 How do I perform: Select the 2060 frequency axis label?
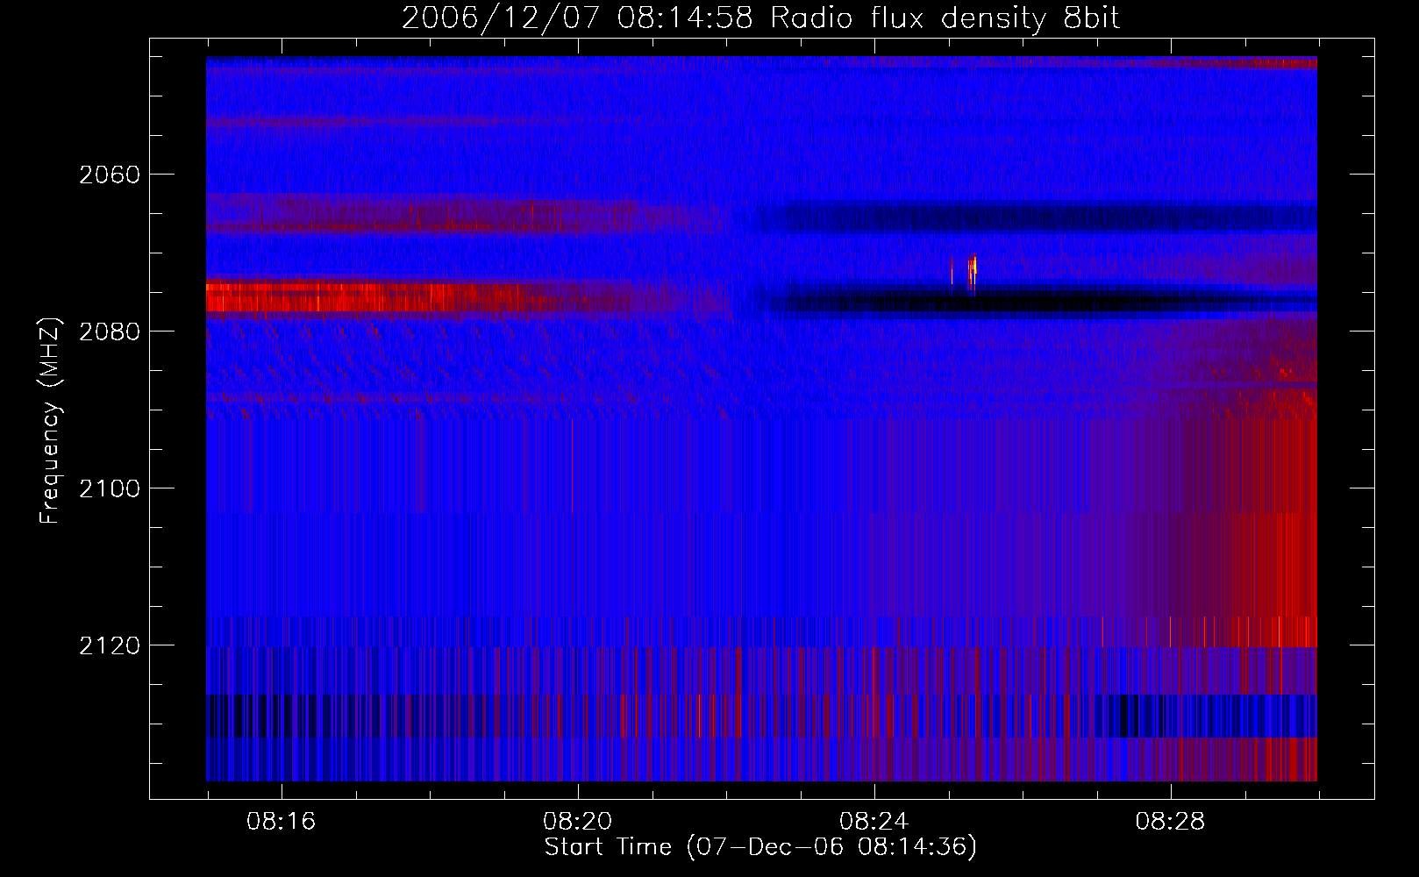pos(110,175)
